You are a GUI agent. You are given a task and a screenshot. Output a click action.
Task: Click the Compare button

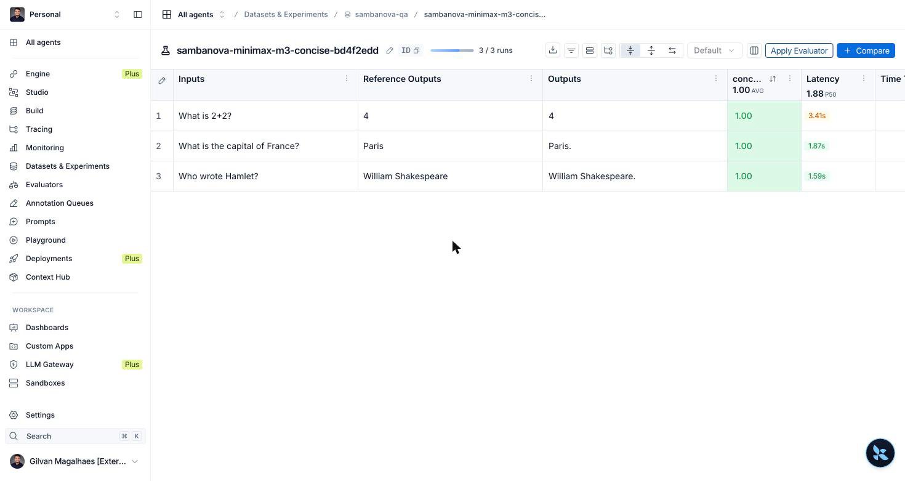pos(866,51)
